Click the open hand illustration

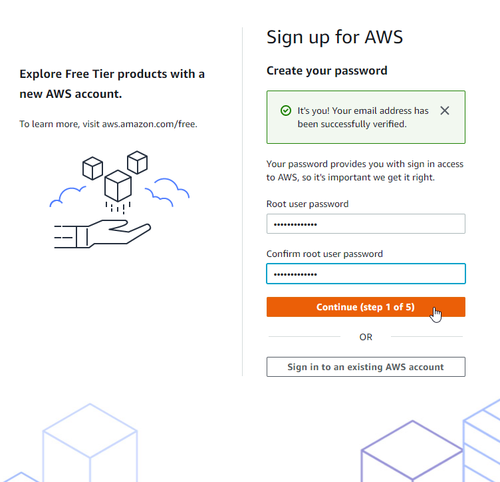(102, 234)
